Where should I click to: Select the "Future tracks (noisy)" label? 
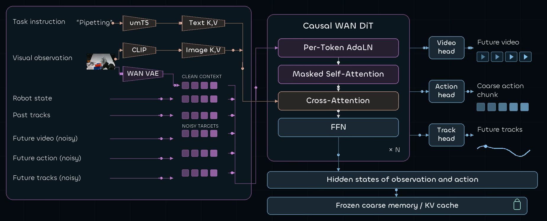tap(47, 178)
